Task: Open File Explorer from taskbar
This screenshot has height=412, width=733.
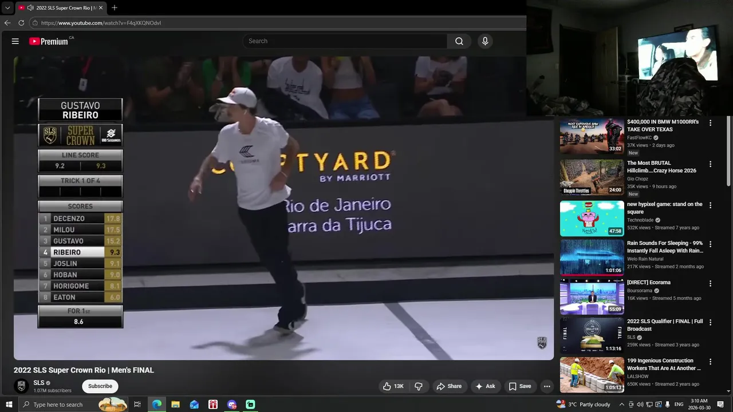Action: click(x=175, y=405)
